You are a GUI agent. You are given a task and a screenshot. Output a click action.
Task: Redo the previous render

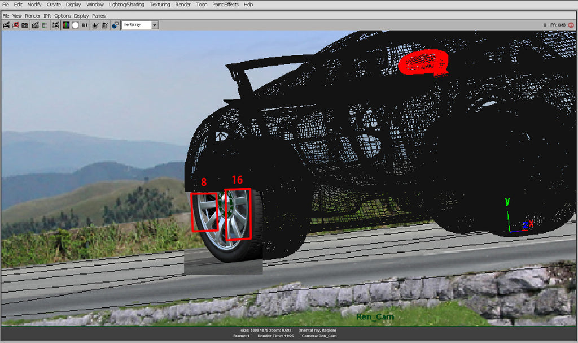tap(6, 25)
